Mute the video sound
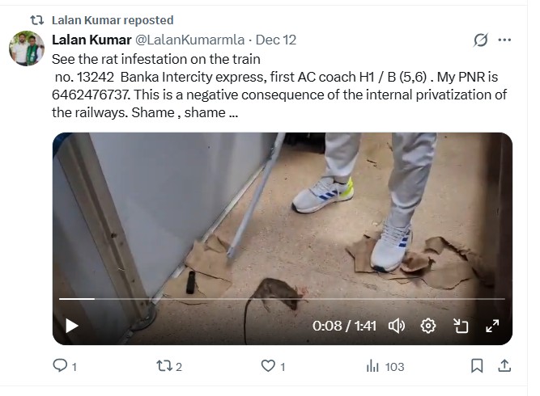 (397, 326)
